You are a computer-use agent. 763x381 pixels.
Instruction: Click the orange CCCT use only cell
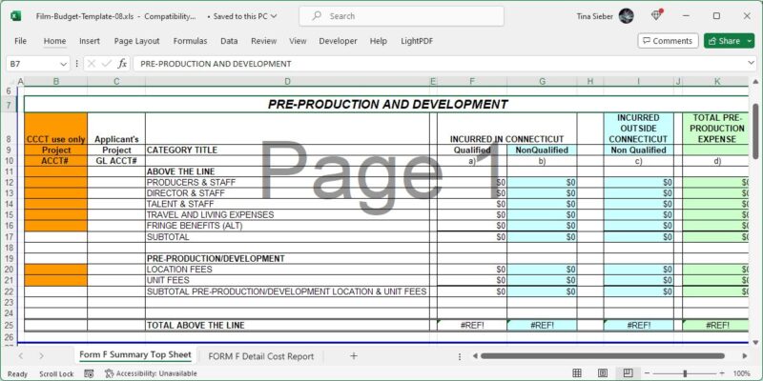tap(55, 129)
